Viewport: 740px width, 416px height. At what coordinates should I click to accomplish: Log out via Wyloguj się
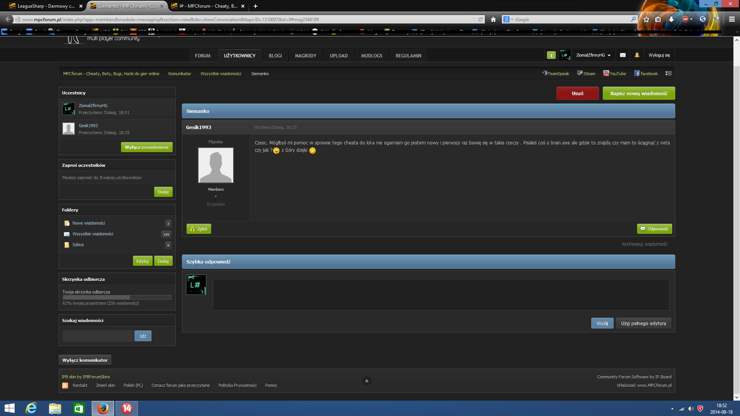[x=659, y=55]
